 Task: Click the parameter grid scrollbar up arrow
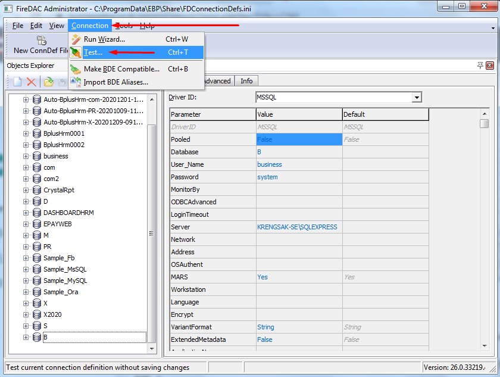485,114
